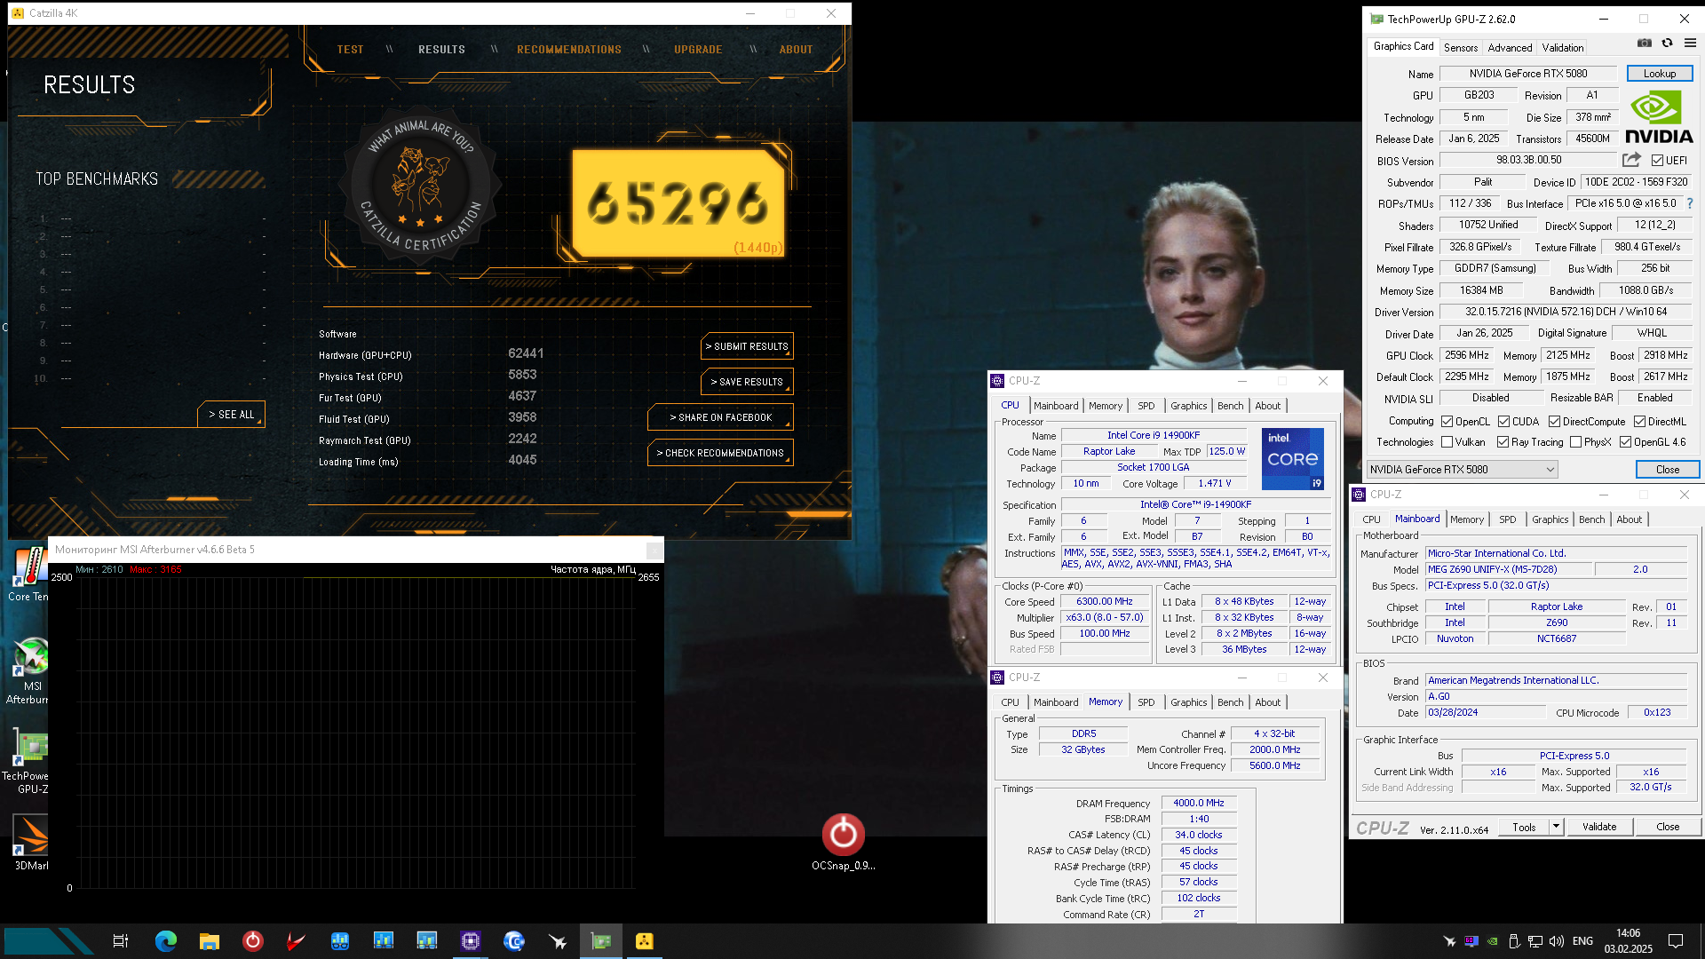Click Submit Results button
This screenshot has width=1705, height=959.
point(747,346)
